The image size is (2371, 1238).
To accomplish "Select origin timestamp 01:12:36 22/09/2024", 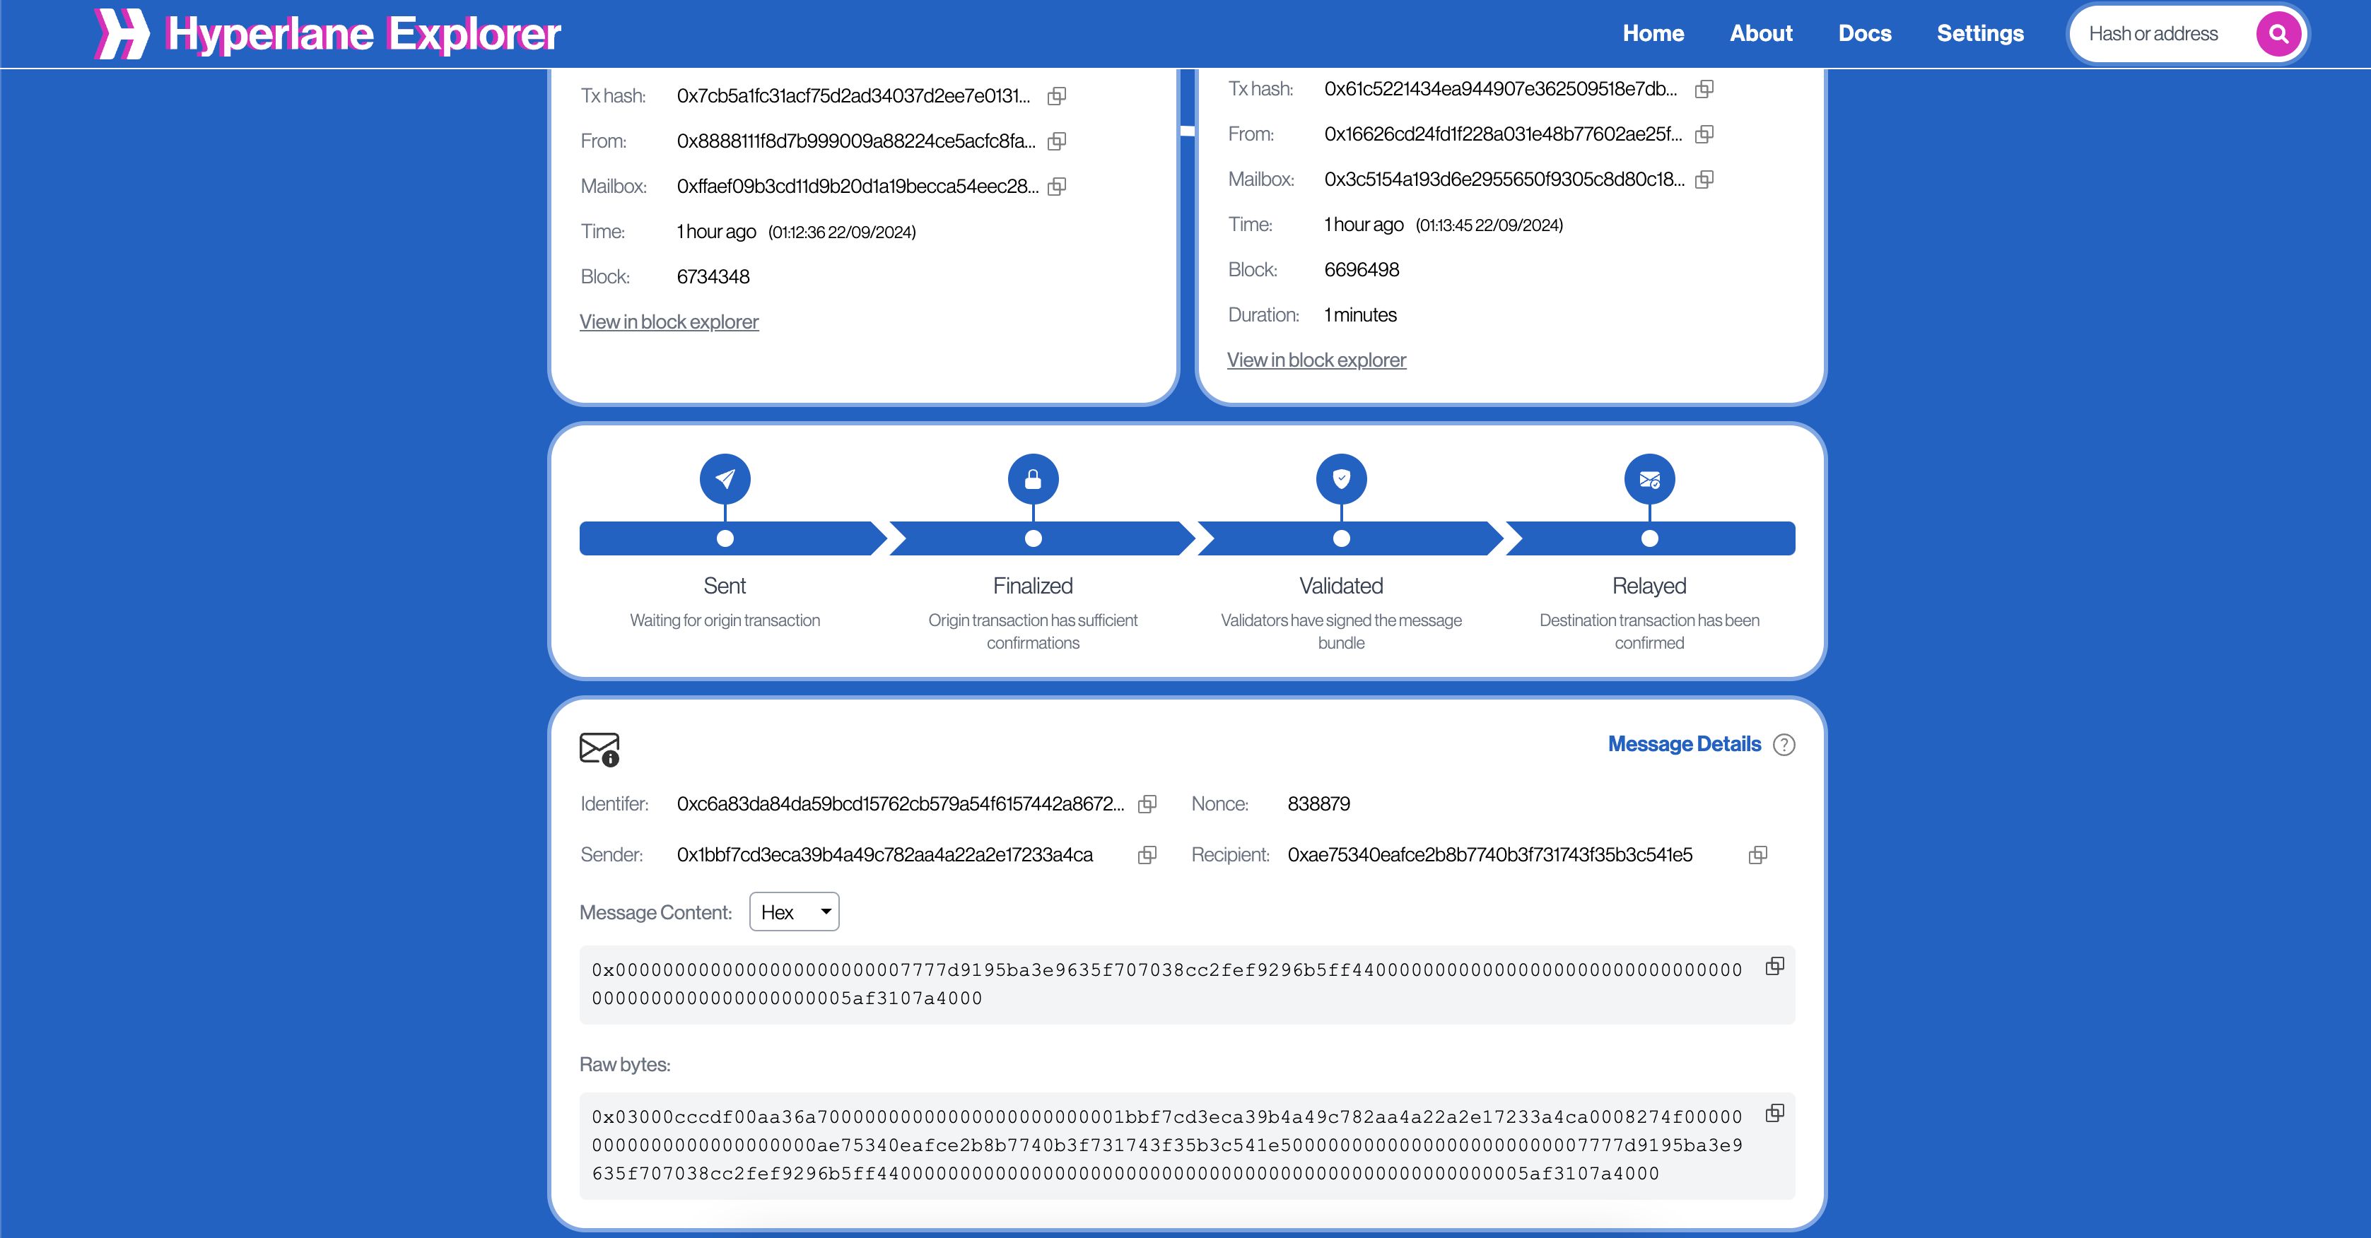I will 842,232.
